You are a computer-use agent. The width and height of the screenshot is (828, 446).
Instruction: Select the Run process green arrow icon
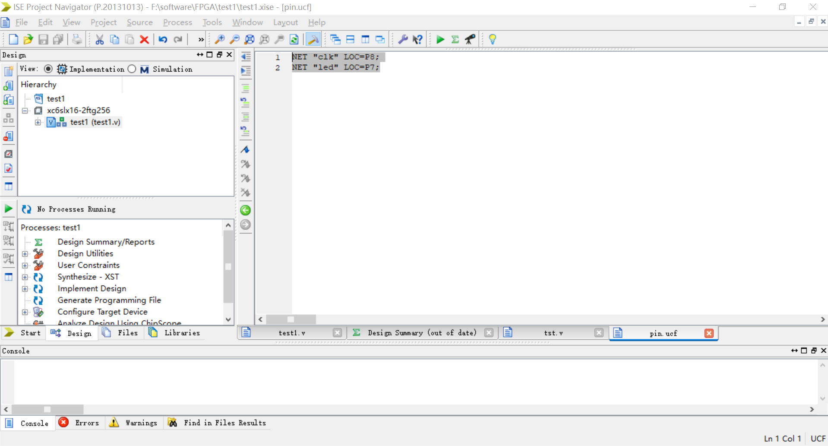(440, 39)
